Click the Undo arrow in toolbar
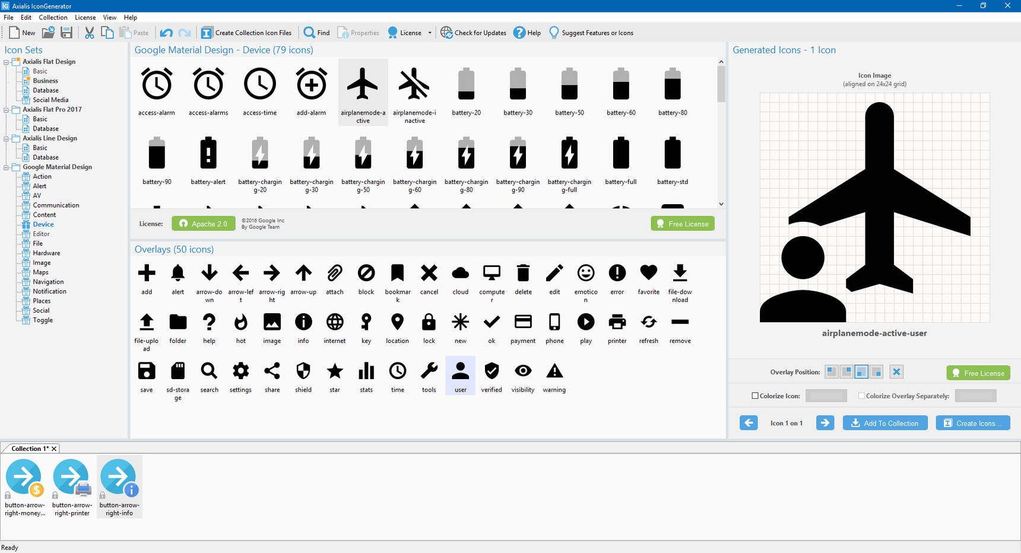The width and height of the screenshot is (1021, 553). [x=166, y=33]
